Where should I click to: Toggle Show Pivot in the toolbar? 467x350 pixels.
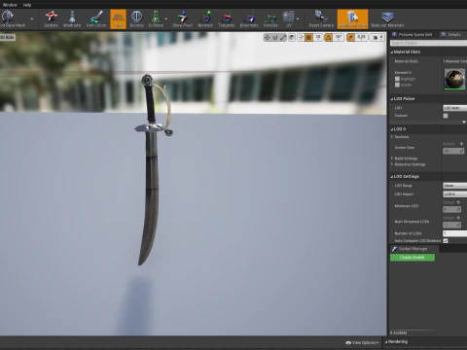[182, 18]
